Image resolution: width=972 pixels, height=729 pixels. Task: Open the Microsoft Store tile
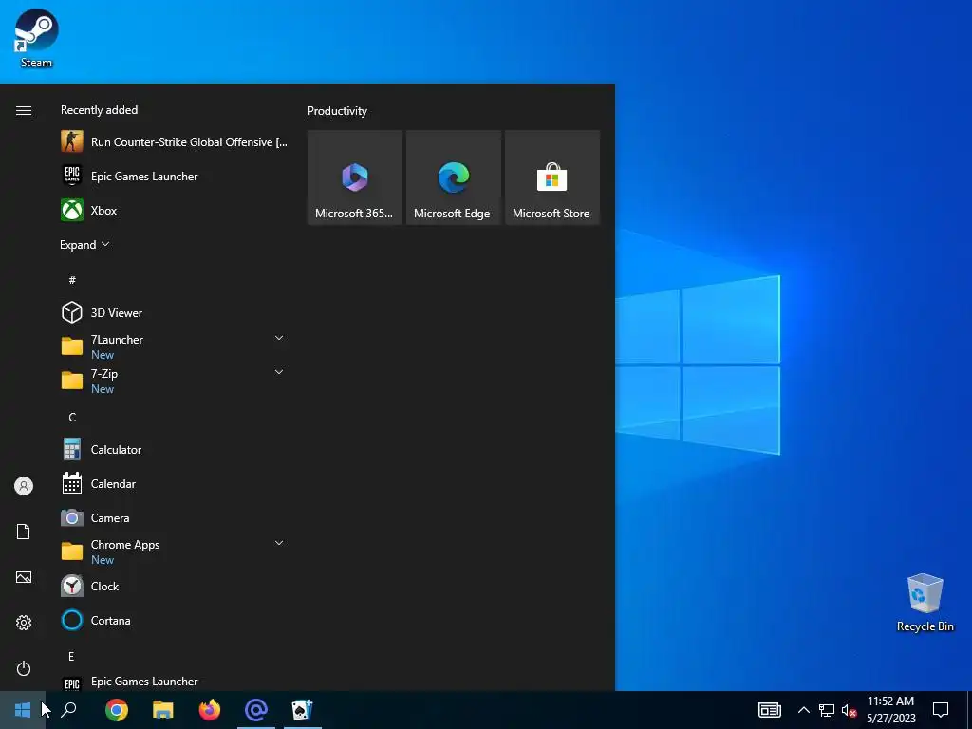click(551, 178)
